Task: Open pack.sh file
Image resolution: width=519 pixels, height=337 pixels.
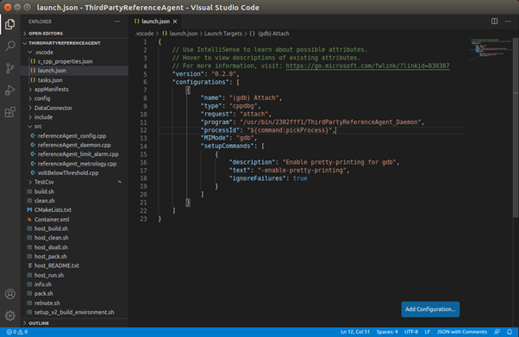Action: coord(74,294)
